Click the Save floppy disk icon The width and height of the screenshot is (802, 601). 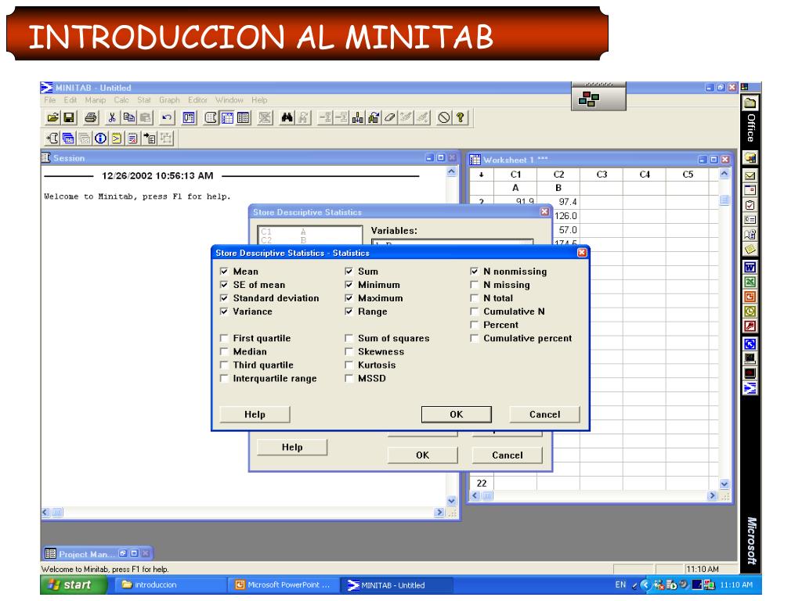pyautogui.click(x=69, y=118)
